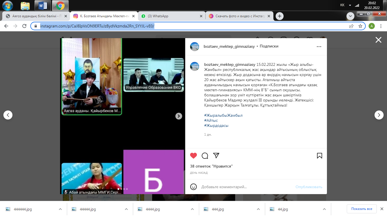Click the #ЖыралыбыЖамбыл hashtag link

[223, 115]
